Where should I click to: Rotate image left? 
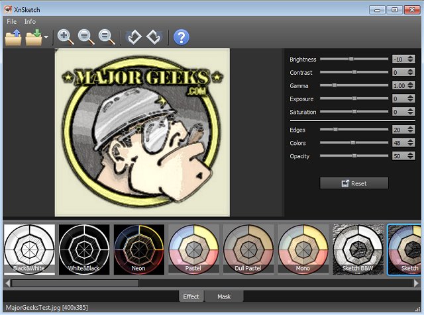coord(134,37)
